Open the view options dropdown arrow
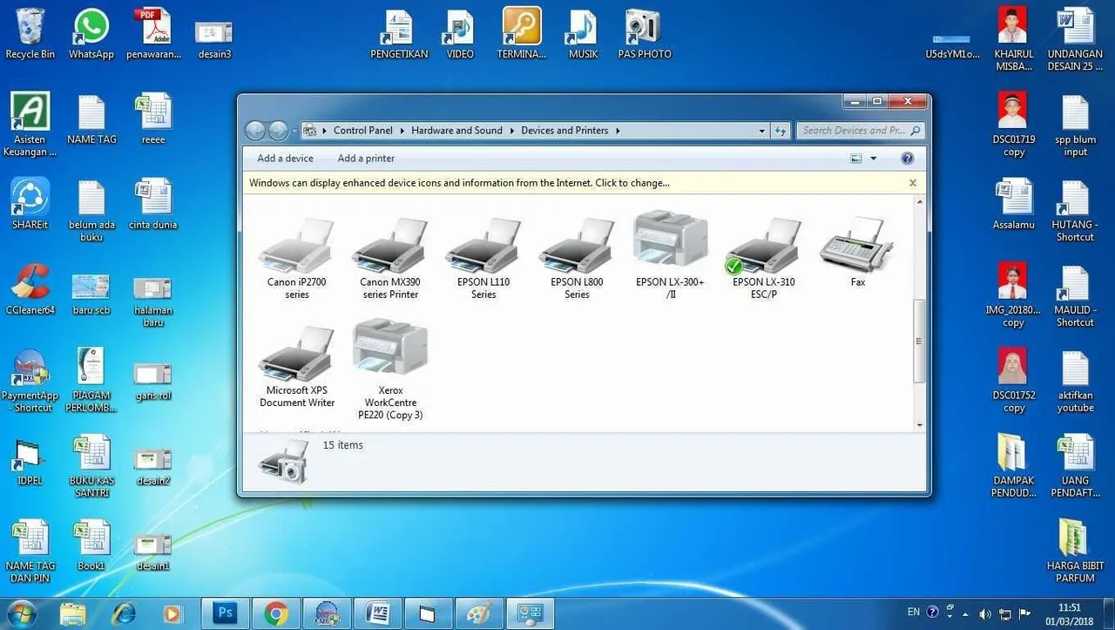This screenshot has width=1115, height=630. click(874, 159)
